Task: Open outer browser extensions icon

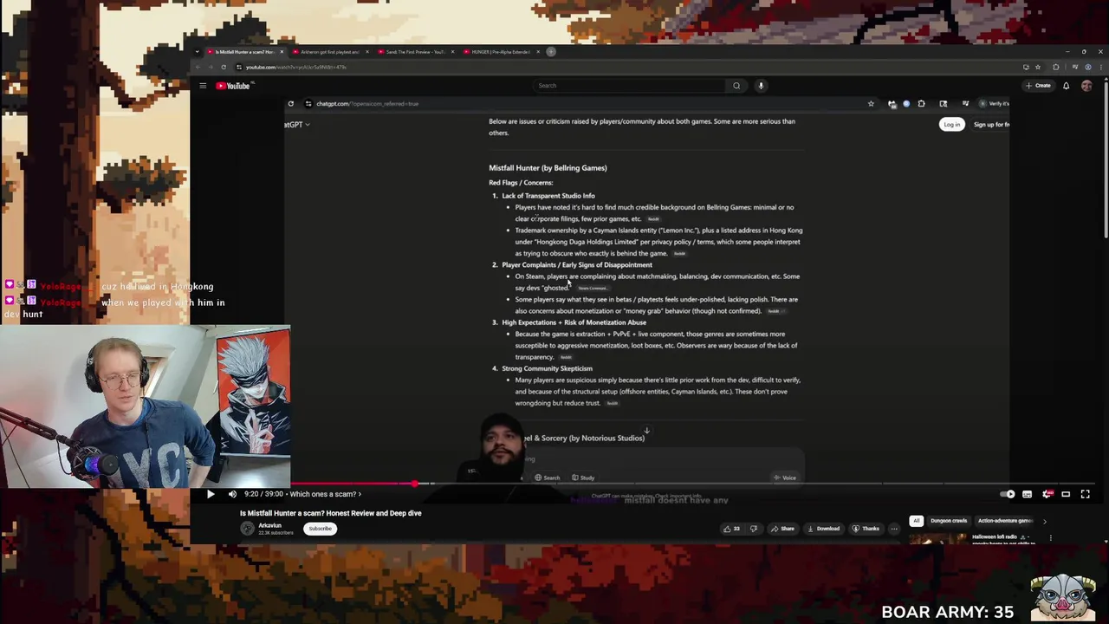Action: [1056, 67]
